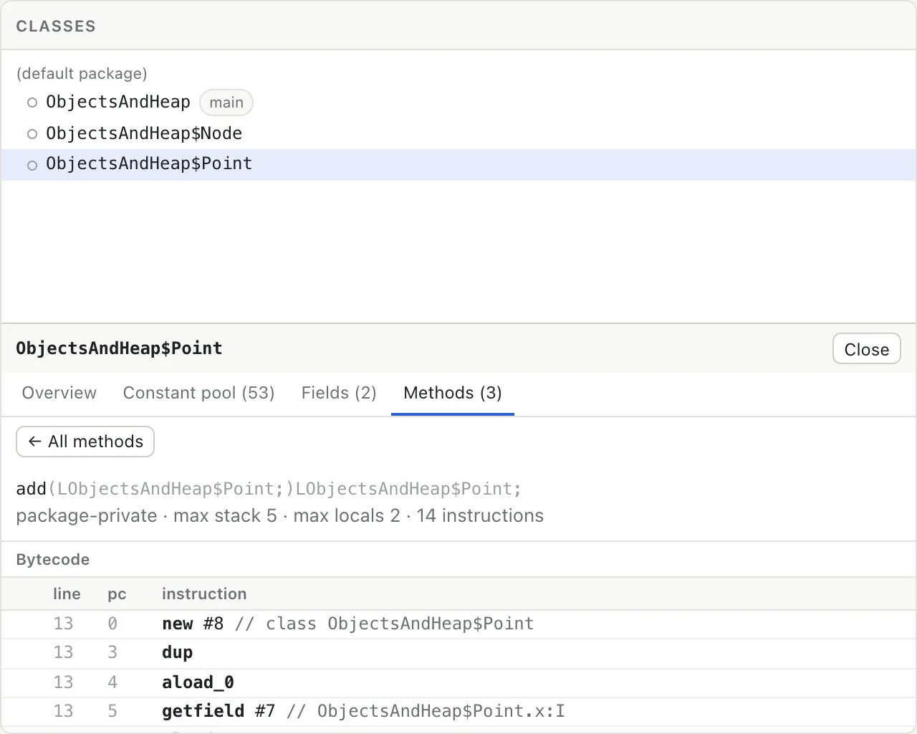The width and height of the screenshot is (917, 734).
Task: Click the (default package) label
Action: coord(82,74)
